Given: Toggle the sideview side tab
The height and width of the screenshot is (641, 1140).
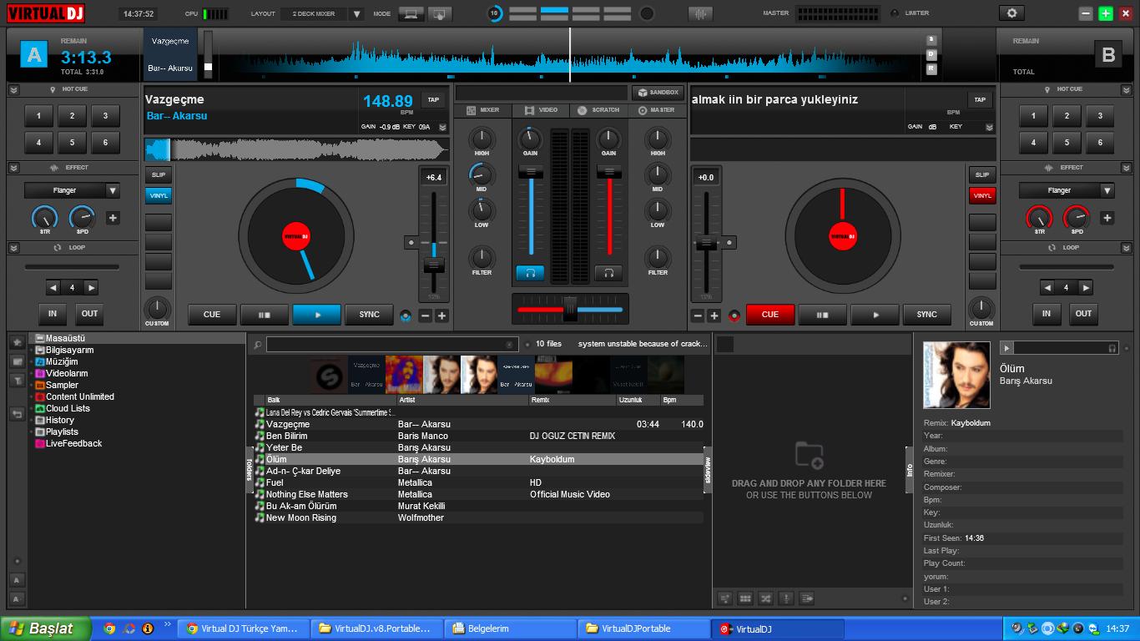Looking at the screenshot, I should (x=708, y=470).
